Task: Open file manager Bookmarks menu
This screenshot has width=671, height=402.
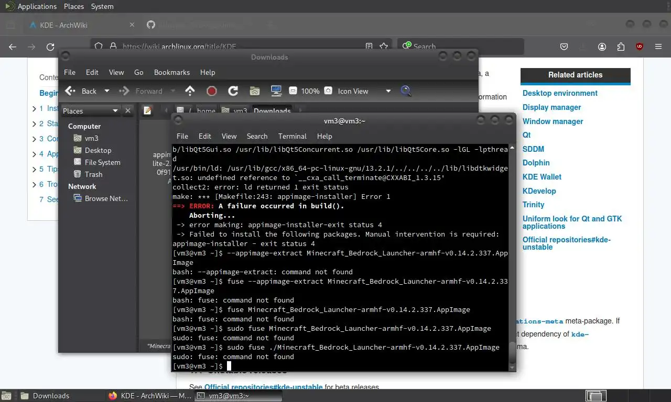Action: (172, 72)
